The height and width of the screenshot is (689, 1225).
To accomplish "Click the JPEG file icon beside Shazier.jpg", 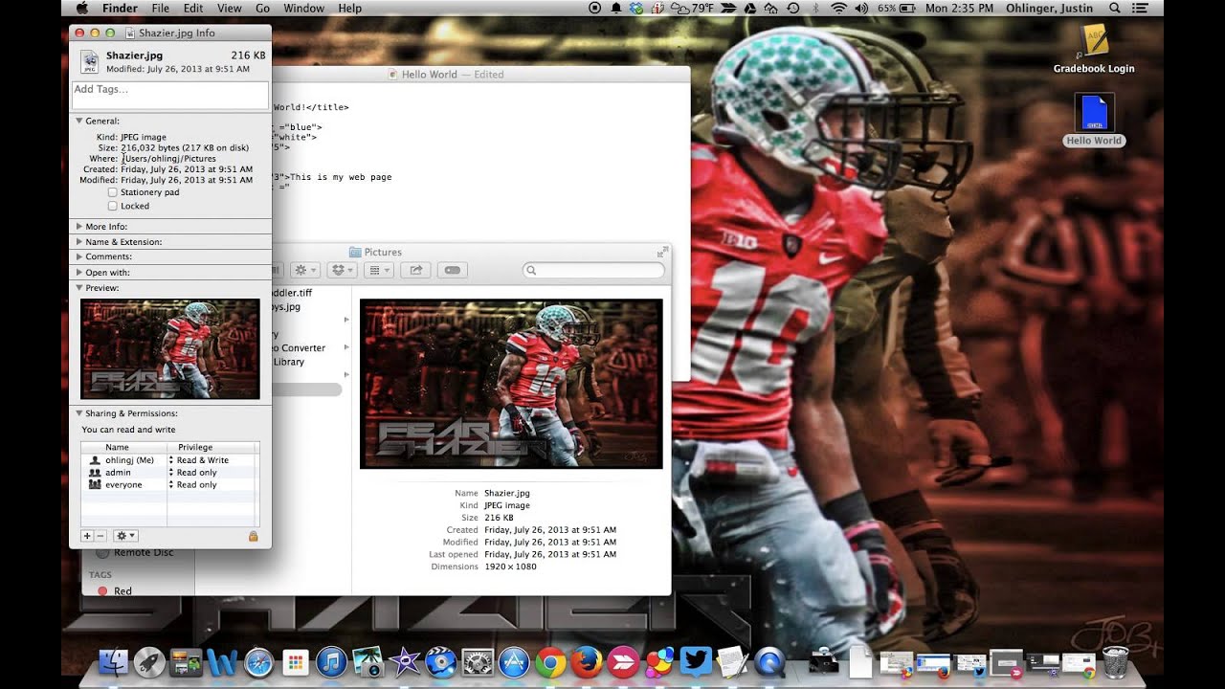I will coord(89,61).
